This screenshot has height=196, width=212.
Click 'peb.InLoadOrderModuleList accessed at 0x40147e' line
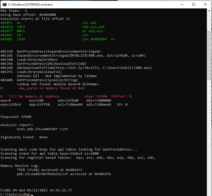pos(64,174)
